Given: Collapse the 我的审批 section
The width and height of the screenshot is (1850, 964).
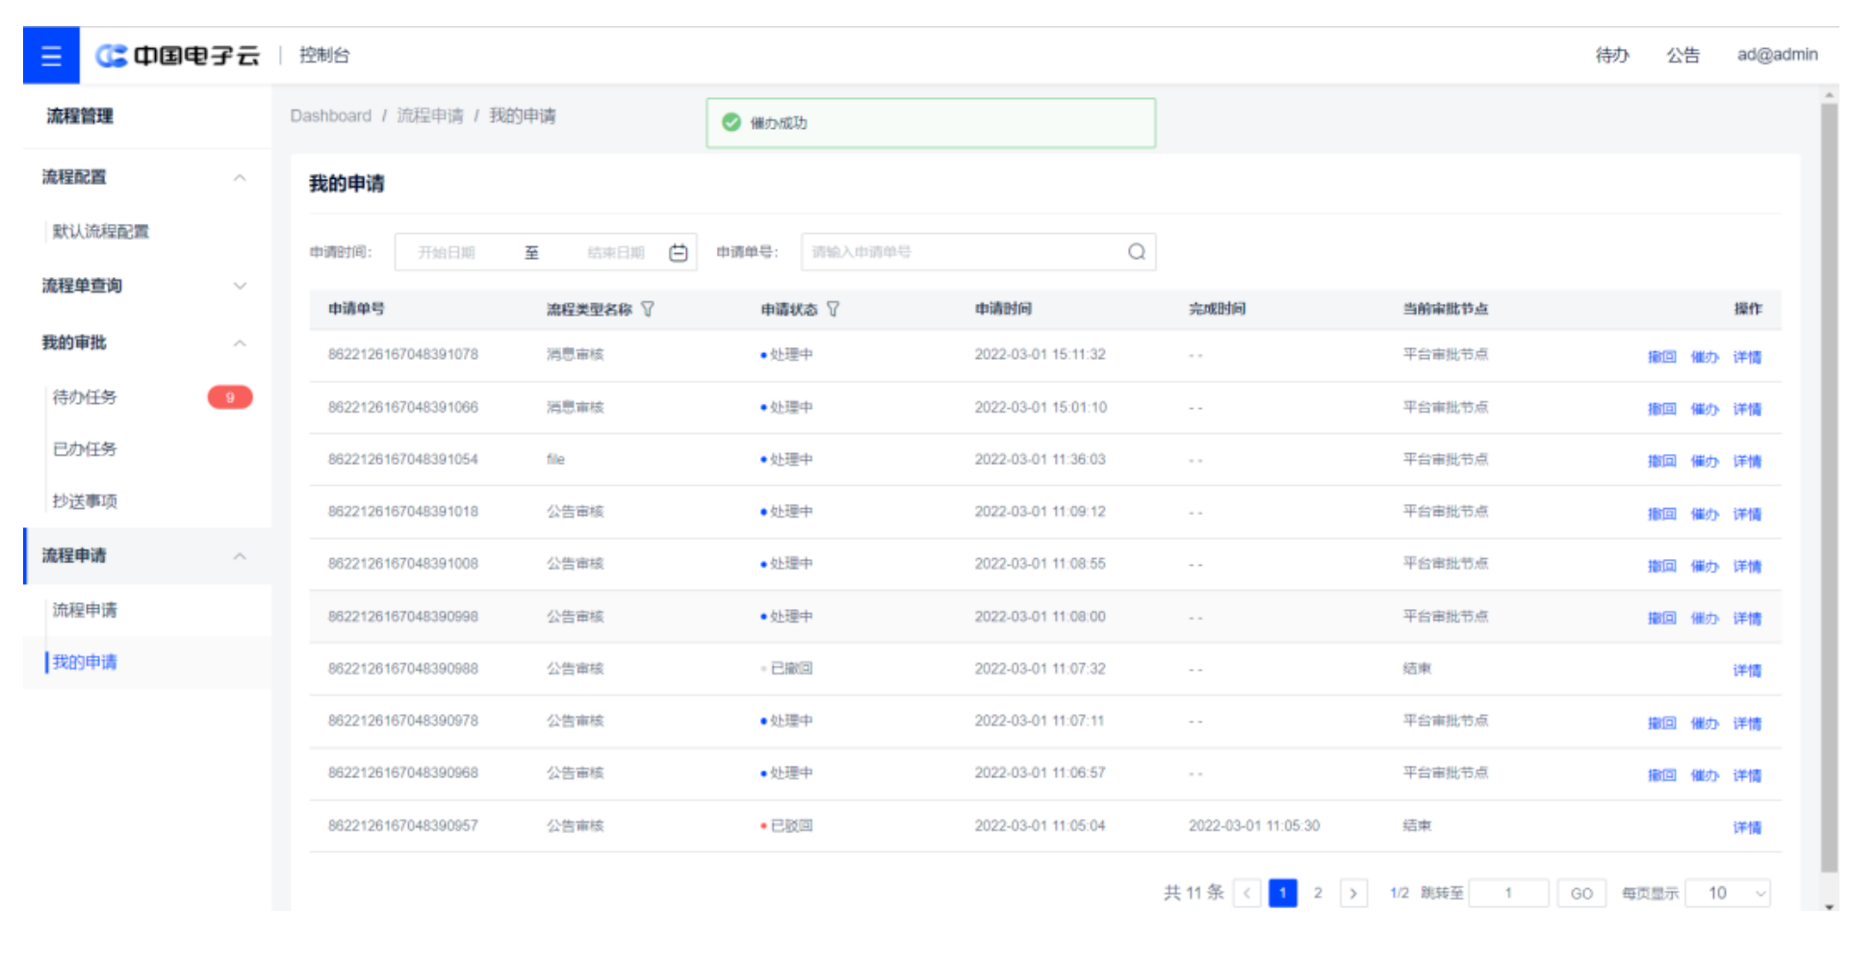Looking at the screenshot, I should 240,343.
